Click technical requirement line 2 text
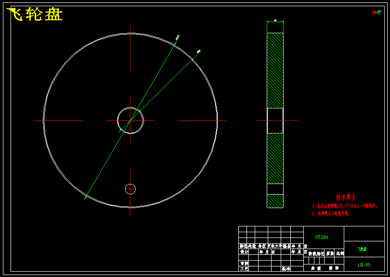The height and width of the screenshot is (277, 390). click(x=331, y=213)
